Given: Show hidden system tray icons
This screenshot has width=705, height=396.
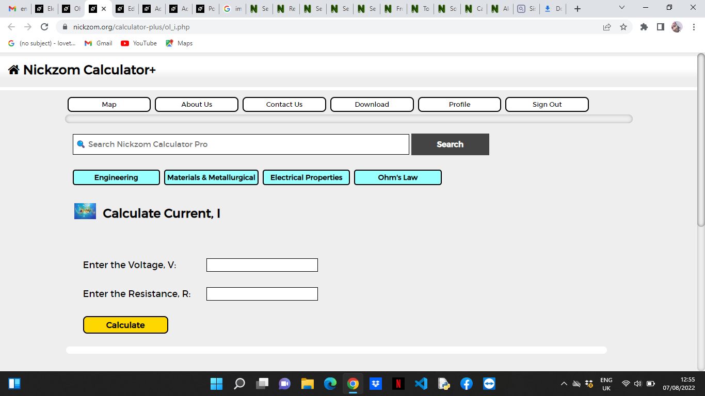Looking at the screenshot, I should [x=564, y=384].
